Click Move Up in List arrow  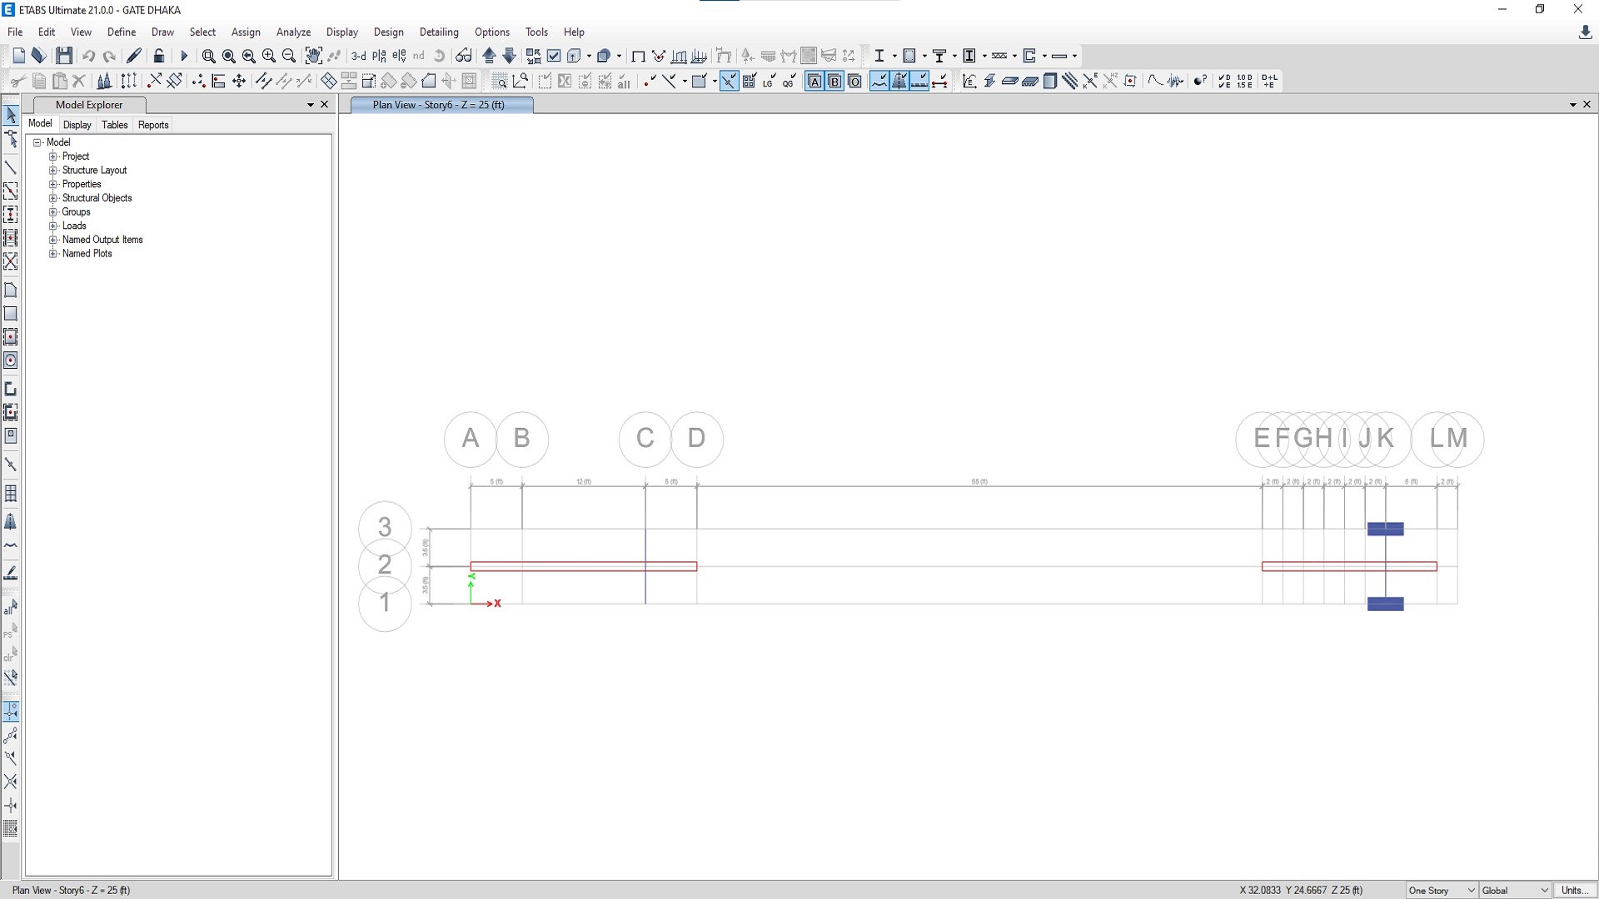tap(489, 56)
